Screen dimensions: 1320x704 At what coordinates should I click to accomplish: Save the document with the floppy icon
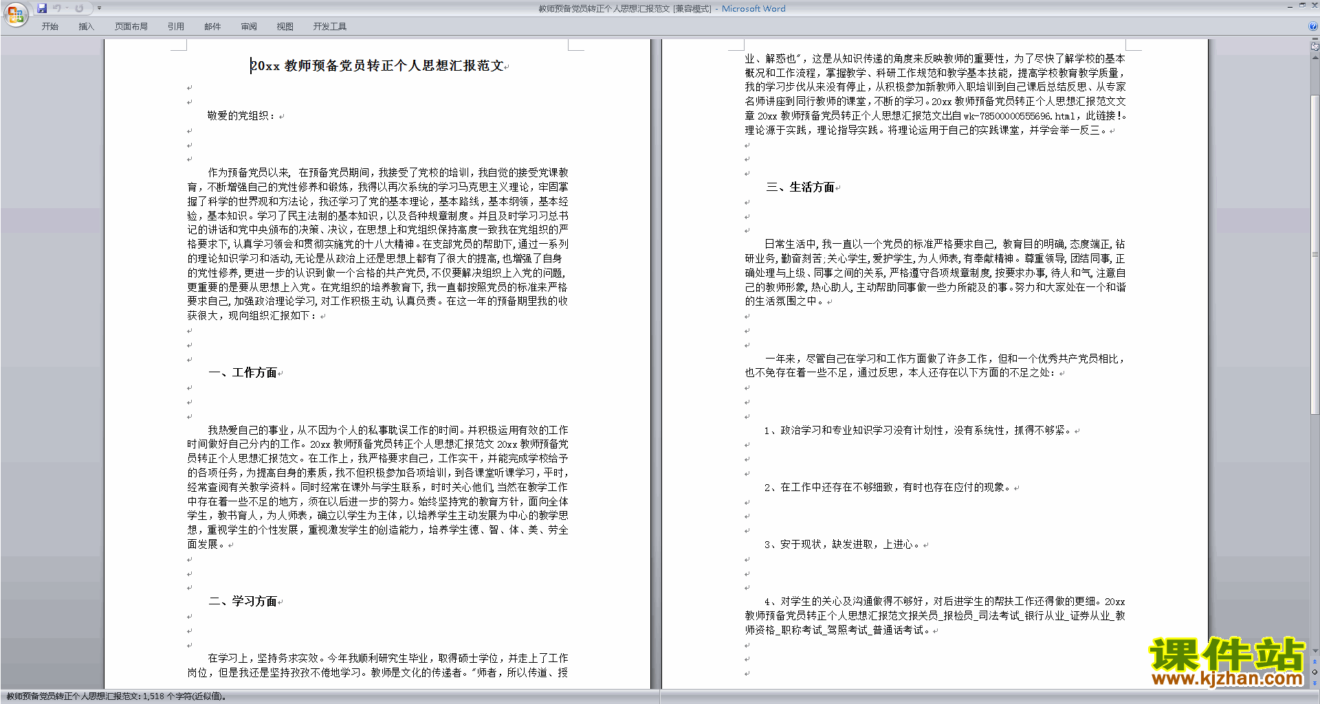coord(42,8)
